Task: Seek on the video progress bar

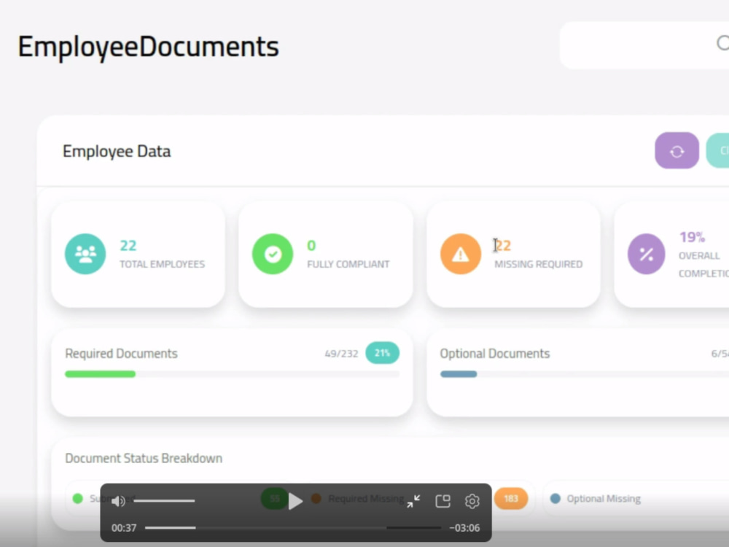Action: coord(293,528)
